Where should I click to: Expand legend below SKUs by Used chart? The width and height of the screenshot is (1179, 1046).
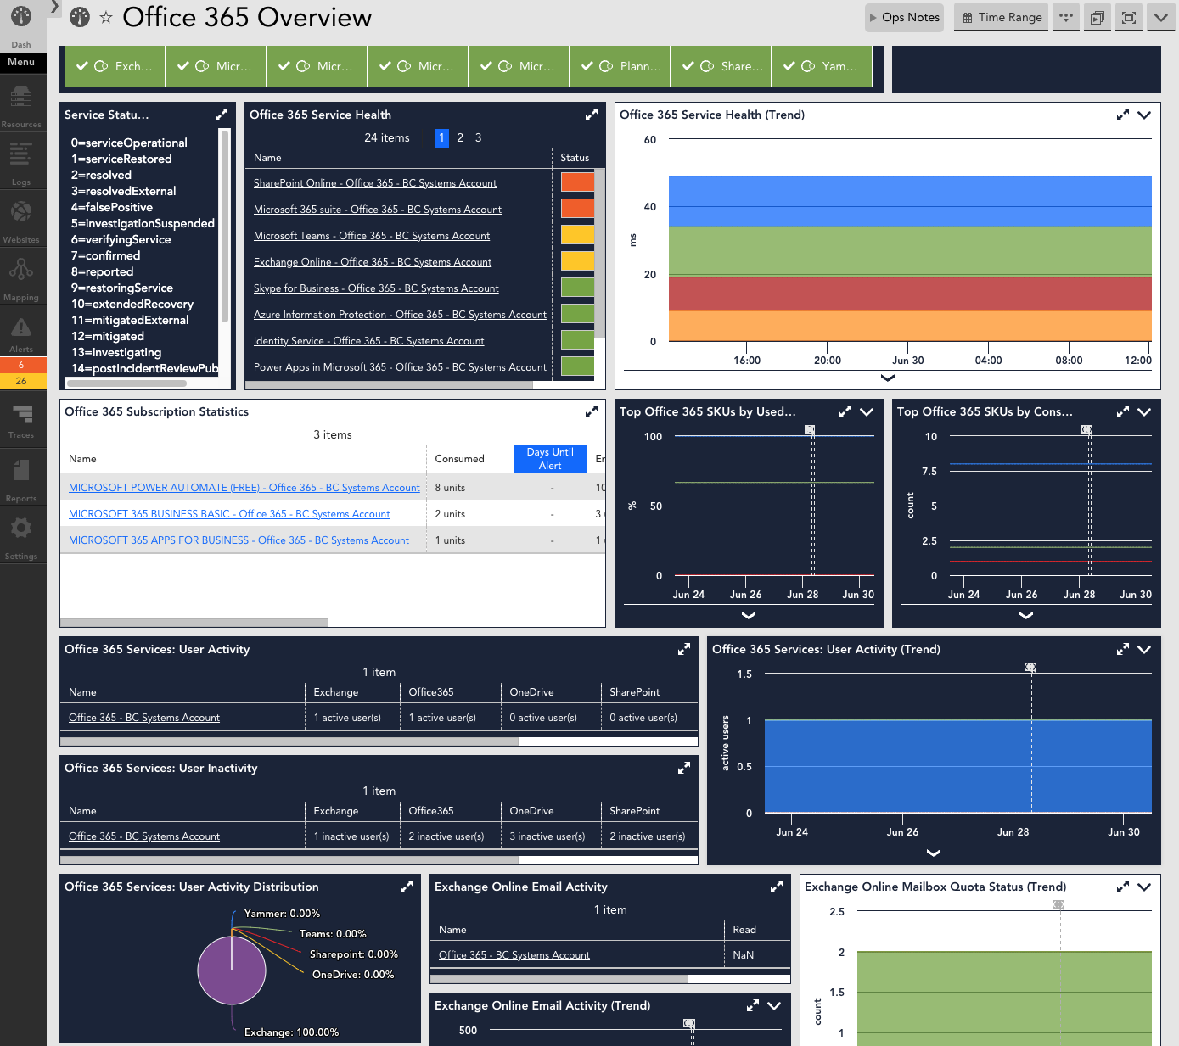point(749,616)
